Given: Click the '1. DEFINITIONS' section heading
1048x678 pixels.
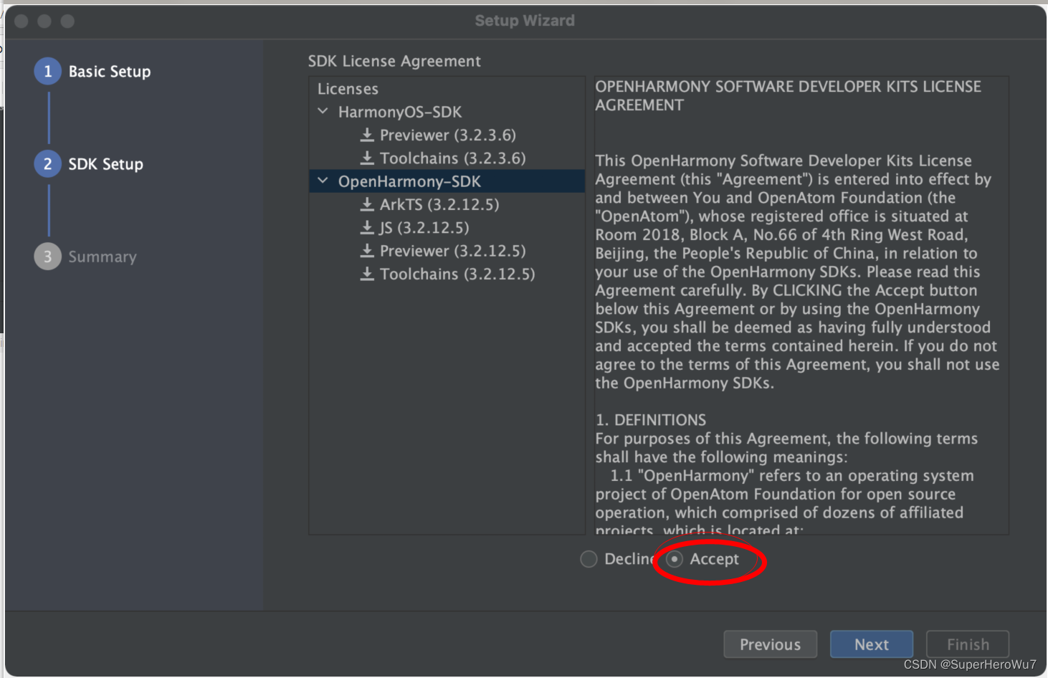Looking at the screenshot, I should [x=651, y=420].
